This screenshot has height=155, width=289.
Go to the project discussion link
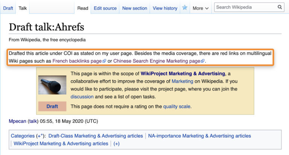click(82, 97)
